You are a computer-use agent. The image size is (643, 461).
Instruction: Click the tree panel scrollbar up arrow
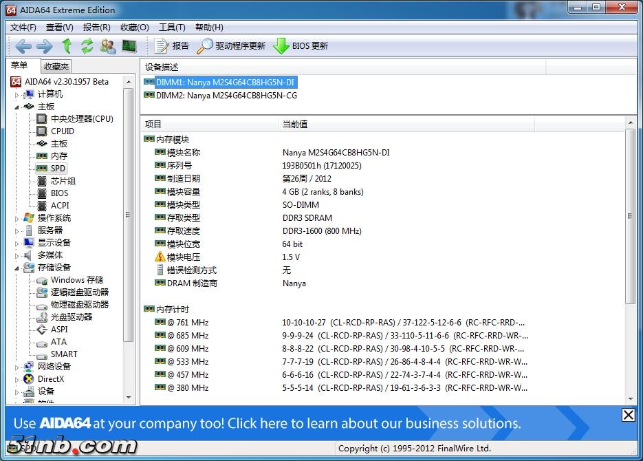click(x=129, y=82)
